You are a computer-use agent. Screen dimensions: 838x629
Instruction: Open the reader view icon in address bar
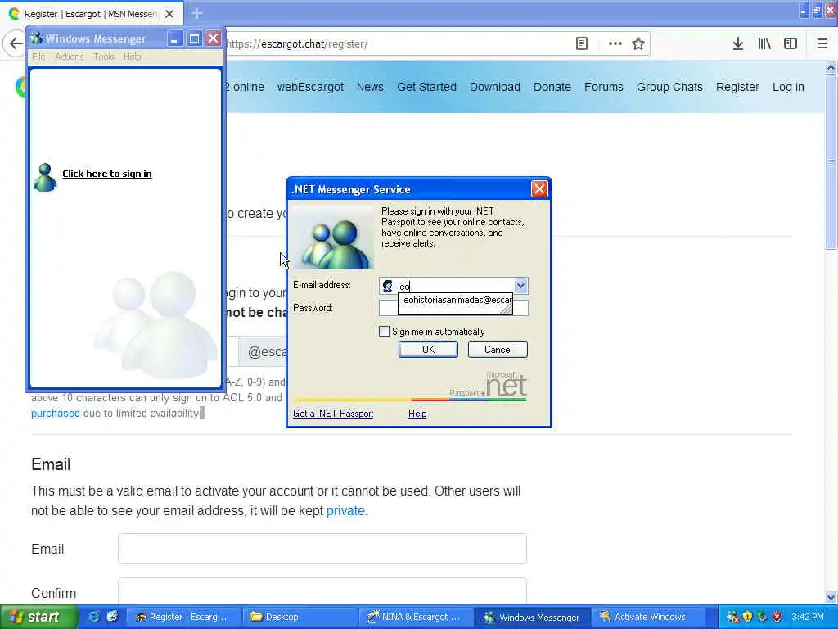tap(582, 43)
